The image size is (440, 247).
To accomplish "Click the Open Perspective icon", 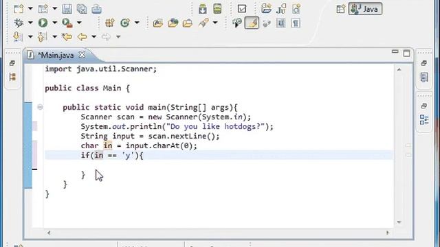I will [x=340, y=9].
